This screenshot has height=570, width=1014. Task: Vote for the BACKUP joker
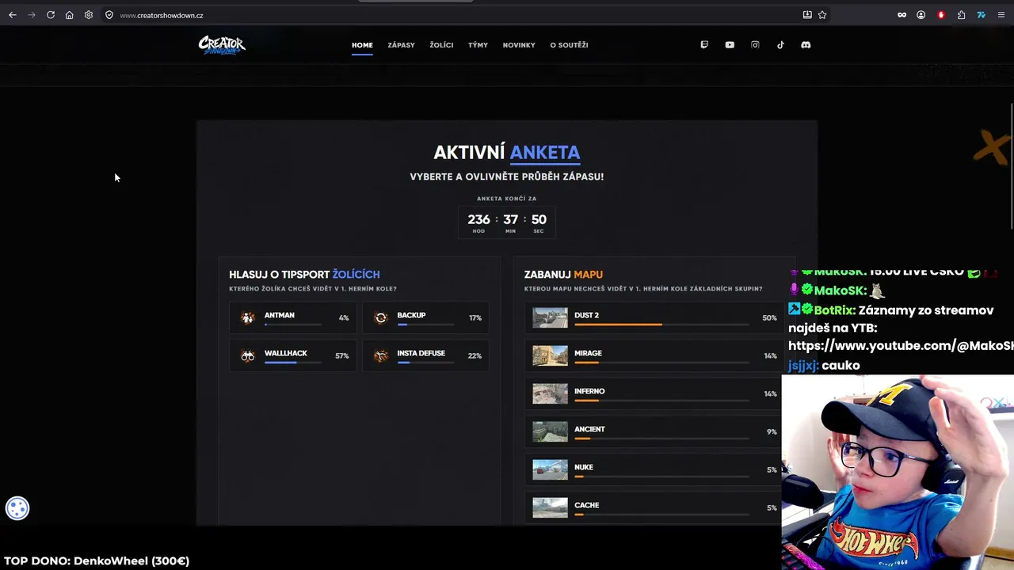coord(426,317)
